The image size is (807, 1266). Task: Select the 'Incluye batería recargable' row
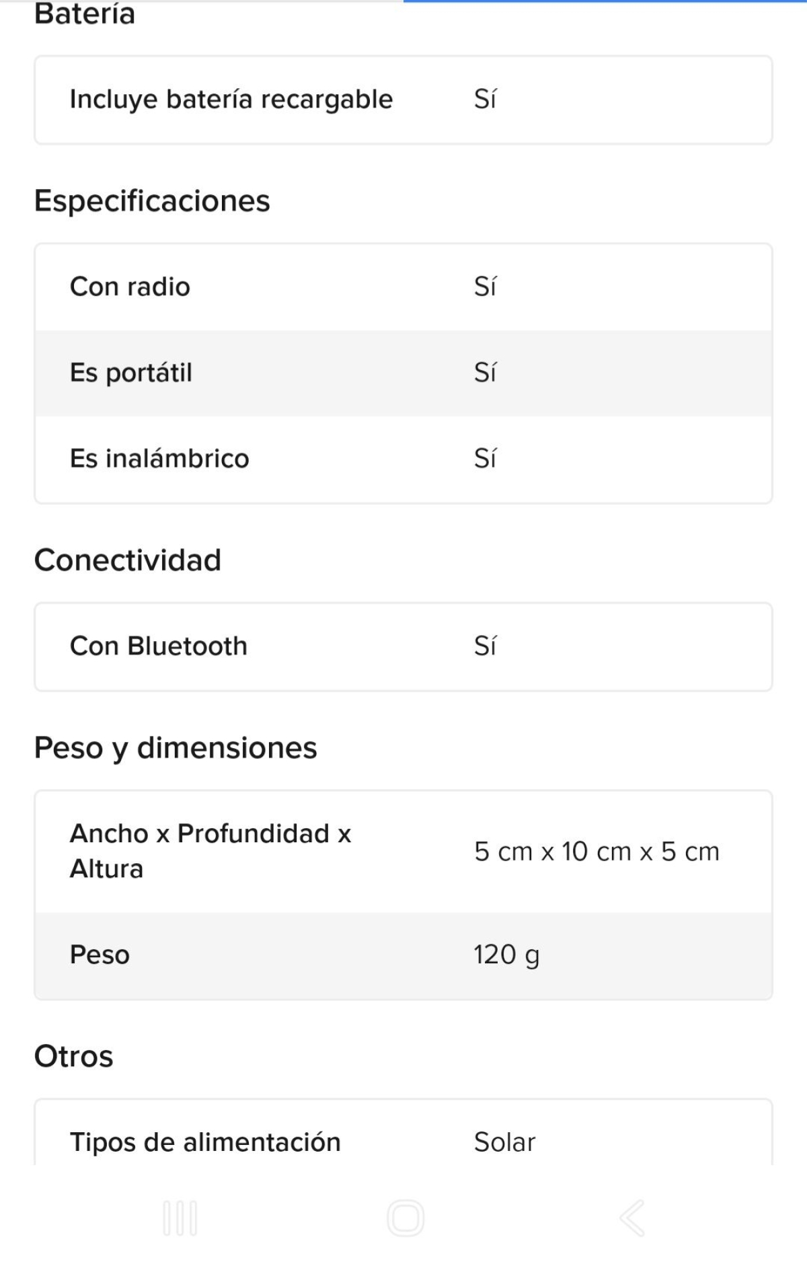(x=403, y=100)
